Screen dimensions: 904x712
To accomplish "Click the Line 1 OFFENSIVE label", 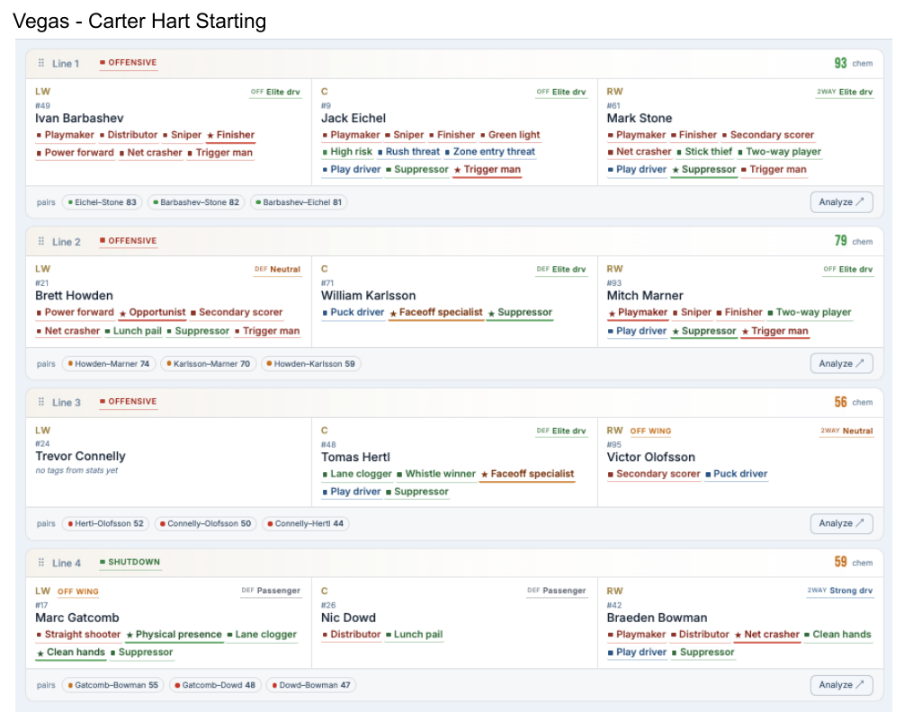I will pyautogui.click(x=128, y=63).
